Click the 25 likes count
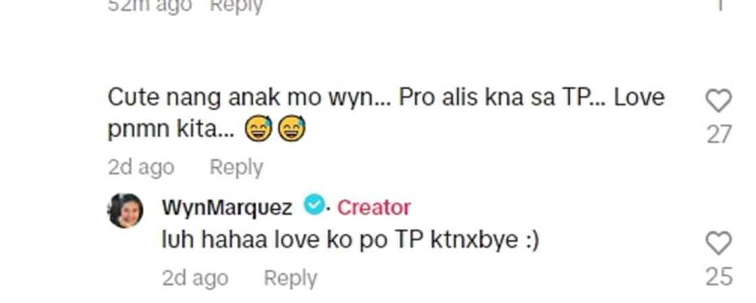 719,277
